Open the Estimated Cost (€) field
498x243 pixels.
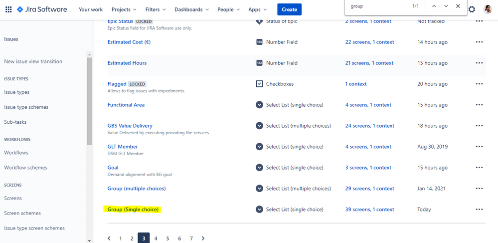(x=129, y=42)
